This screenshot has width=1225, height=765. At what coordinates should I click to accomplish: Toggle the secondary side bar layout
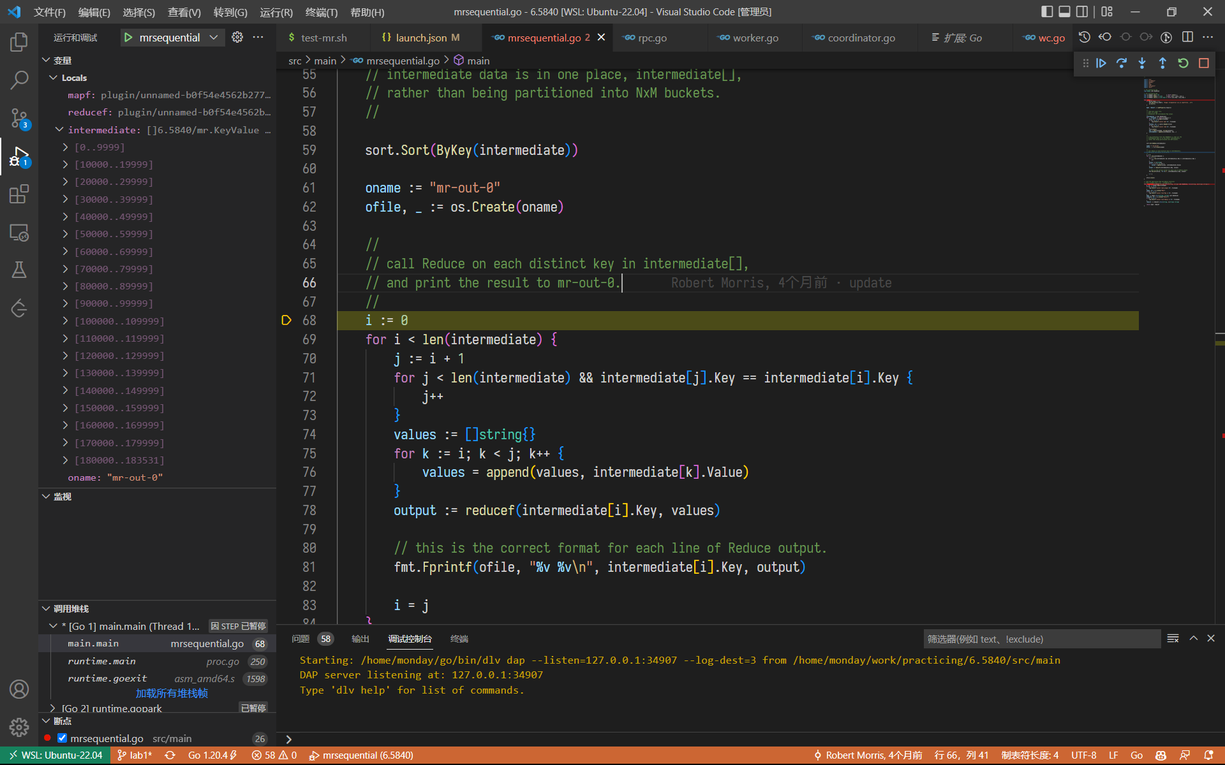pos(1082,11)
